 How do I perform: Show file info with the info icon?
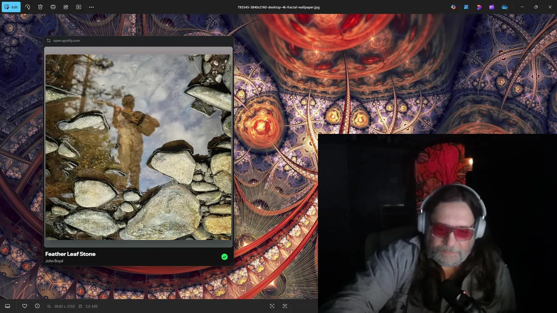37,306
